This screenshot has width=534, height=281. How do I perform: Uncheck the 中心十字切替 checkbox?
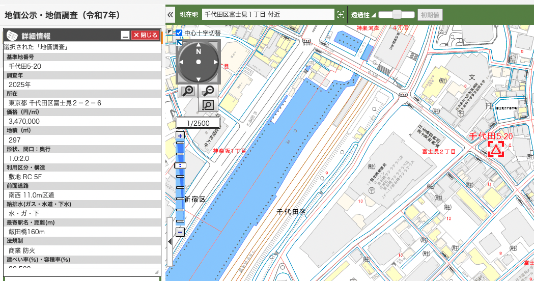[x=179, y=33]
